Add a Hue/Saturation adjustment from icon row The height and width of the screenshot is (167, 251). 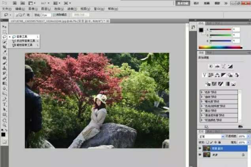tap(211, 75)
